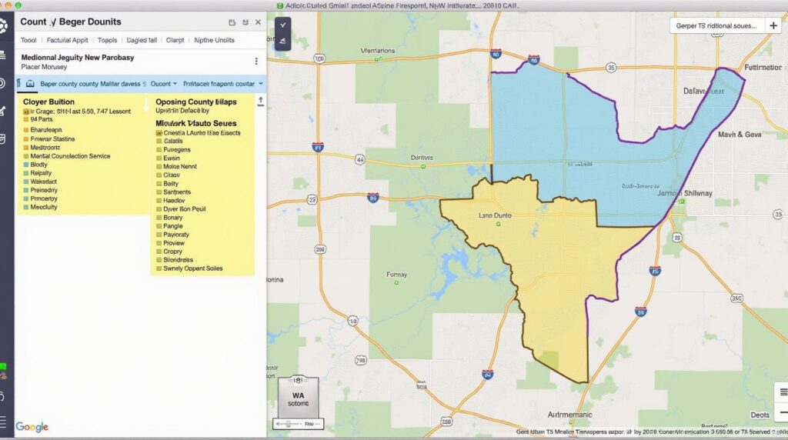Toggle the Swnely Oppent Soiles checkbox
This screenshot has height=440, width=788.
[159, 268]
